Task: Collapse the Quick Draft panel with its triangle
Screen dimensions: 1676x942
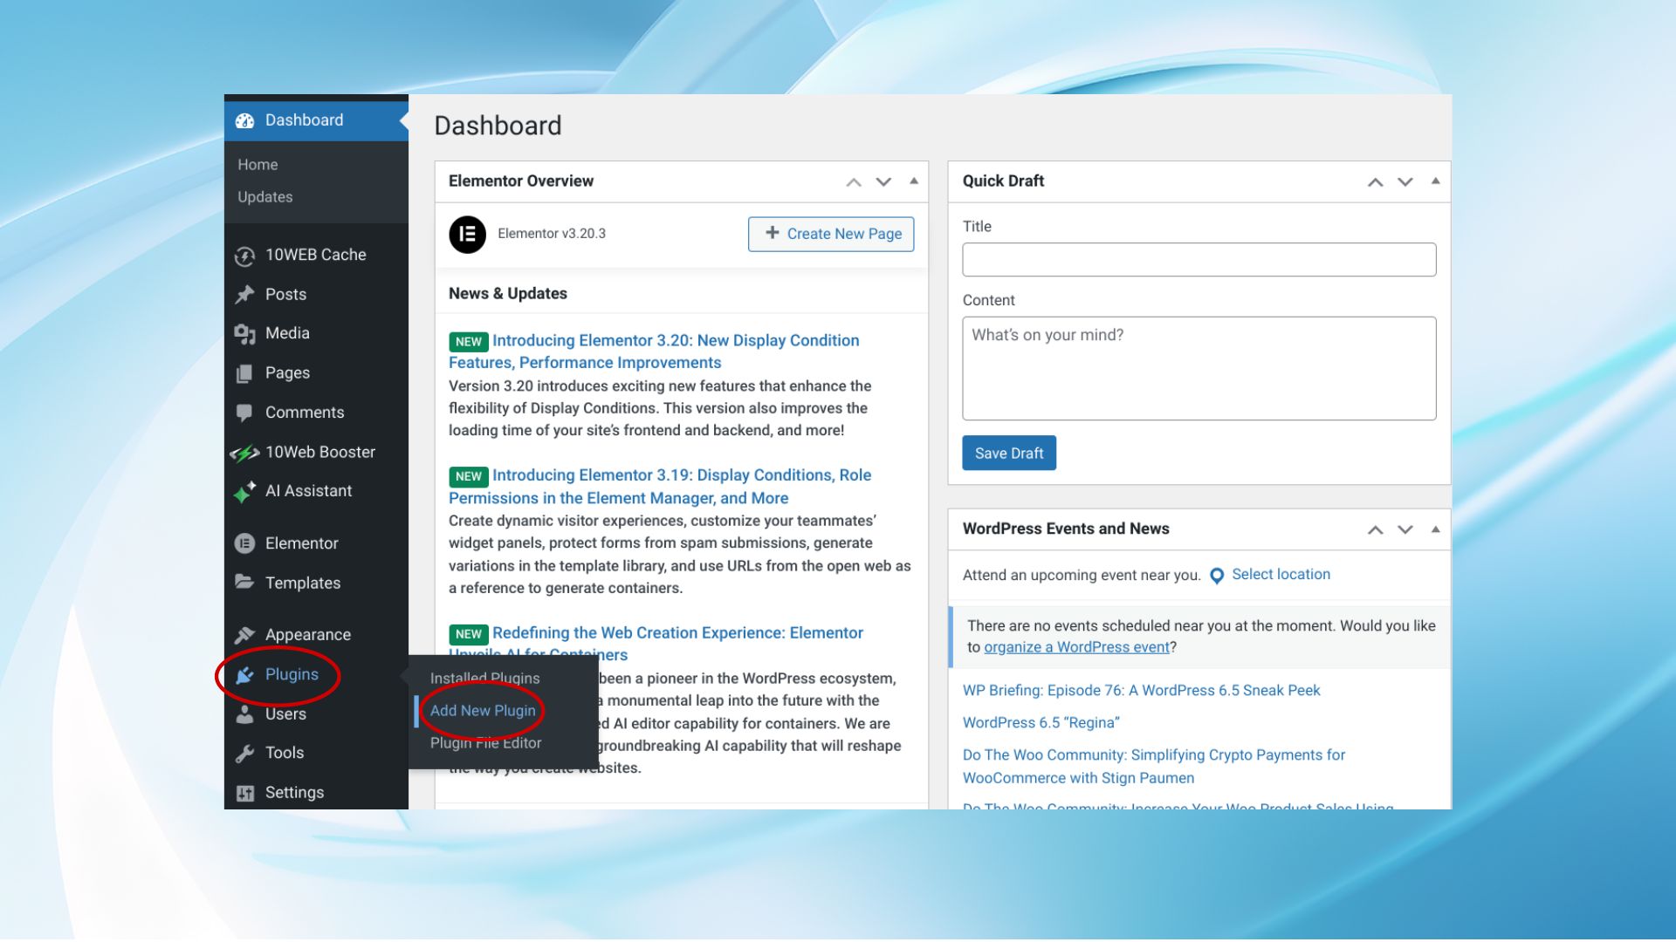Action: (x=1435, y=181)
